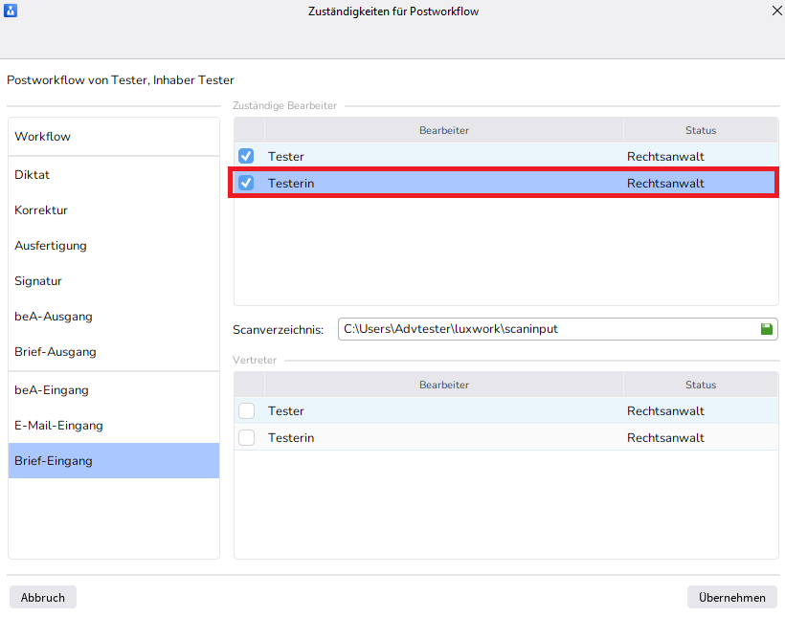The width and height of the screenshot is (785, 617).
Task: Click the highlighted Brief-Eingang entry
Action: point(54,461)
